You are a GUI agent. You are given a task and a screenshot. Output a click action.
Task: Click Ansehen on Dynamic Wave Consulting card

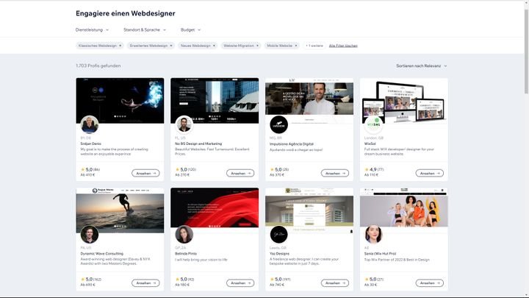tap(145, 283)
